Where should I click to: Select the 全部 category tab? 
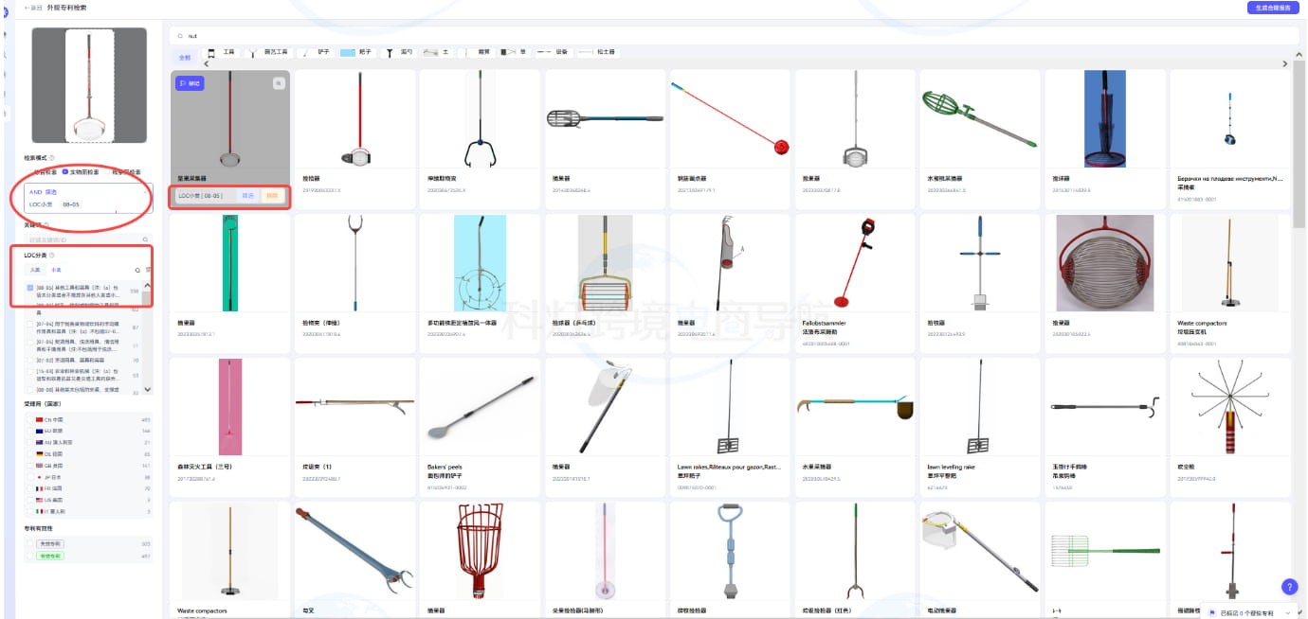pos(185,57)
